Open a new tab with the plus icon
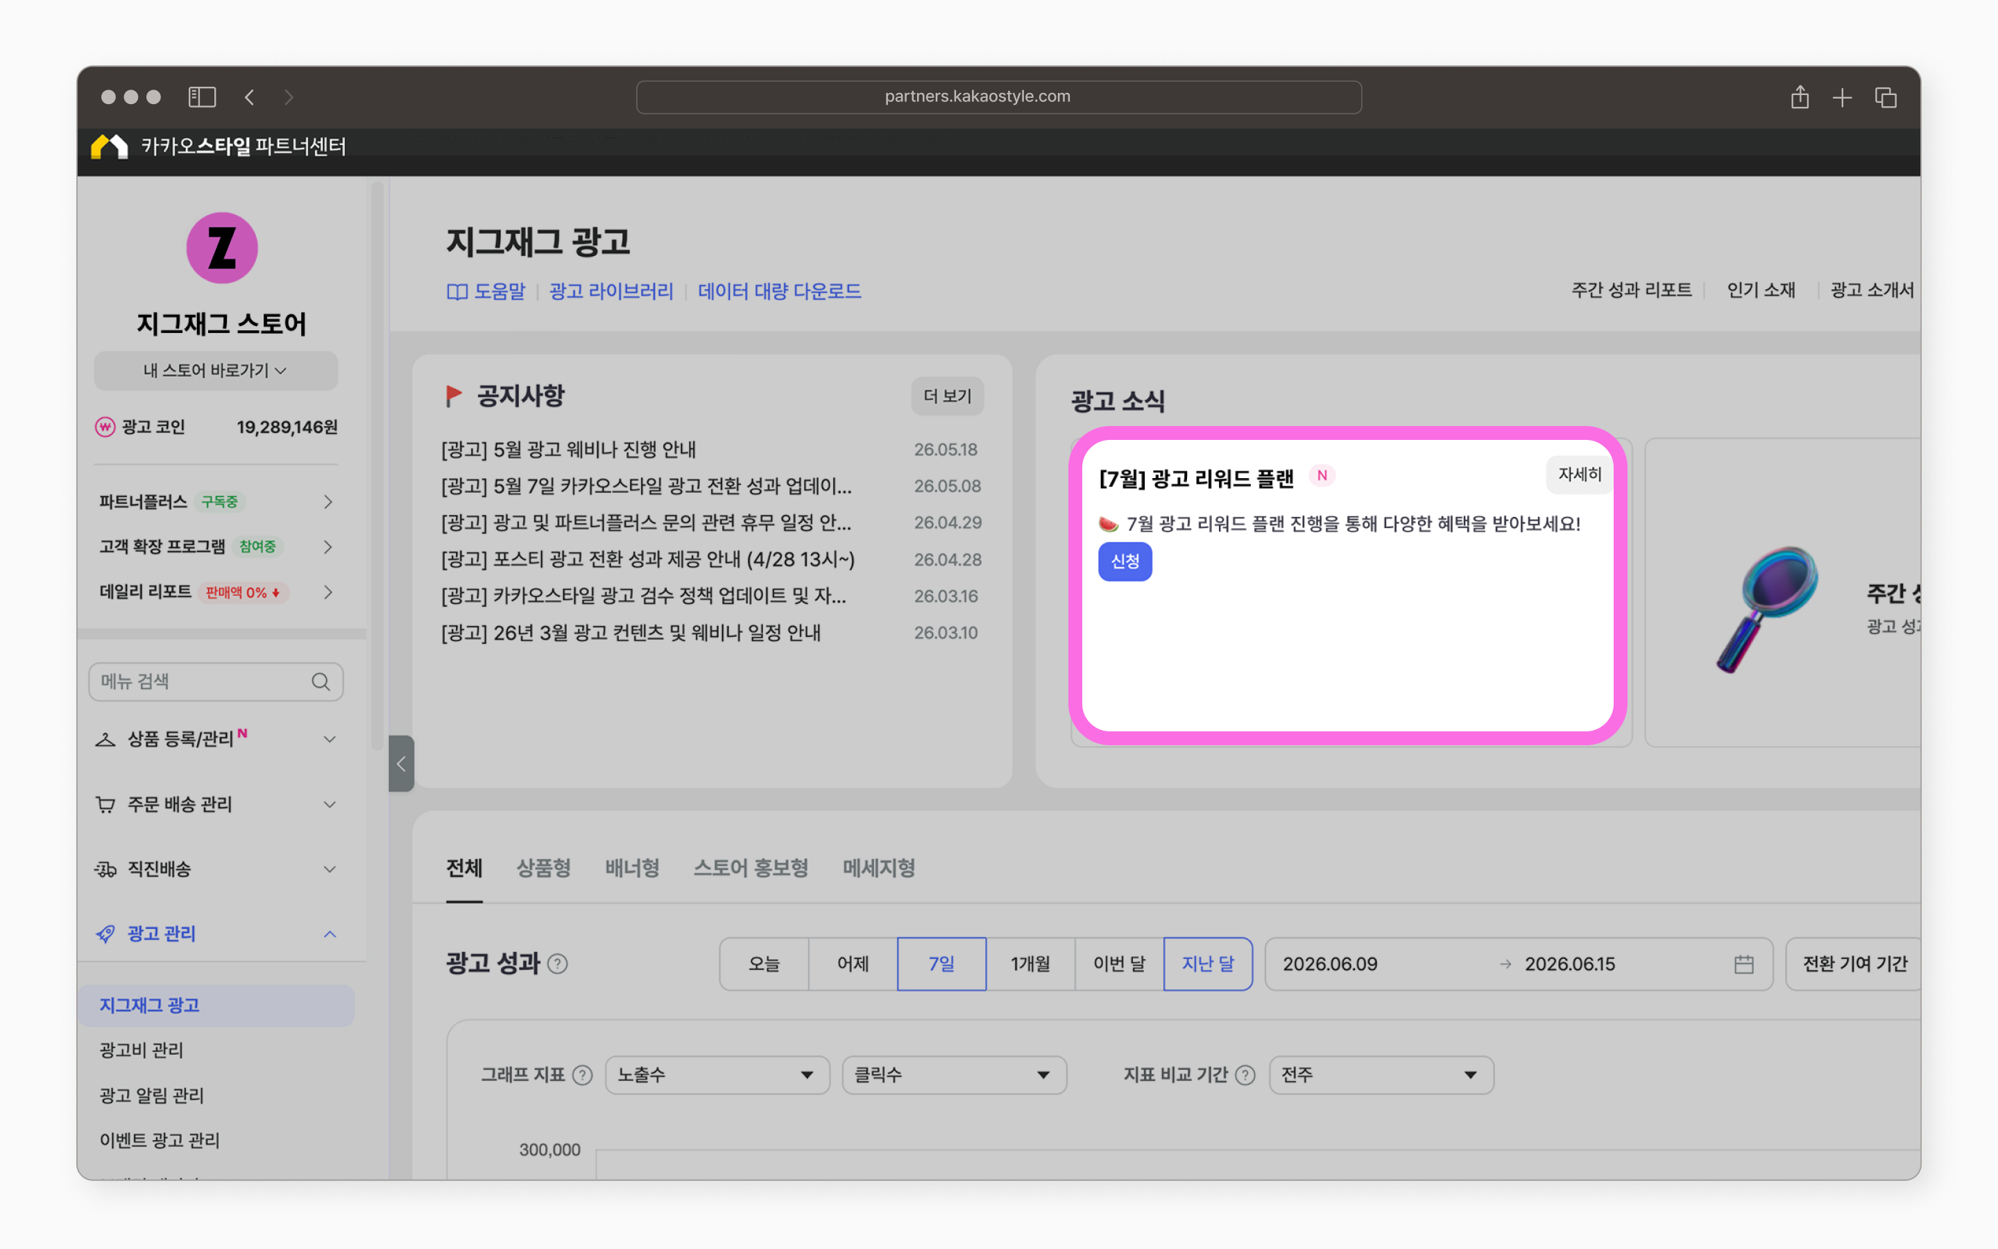Screen dimensions: 1998x1249 tap(1842, 97)
